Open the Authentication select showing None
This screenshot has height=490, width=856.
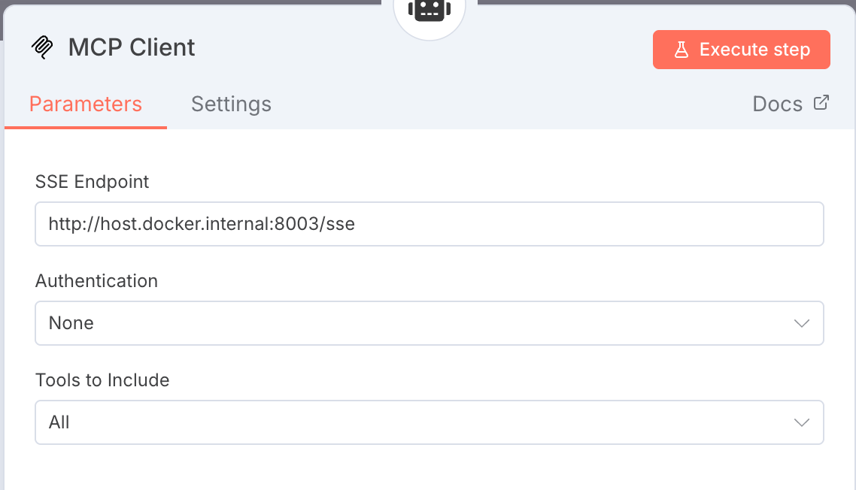429,323
